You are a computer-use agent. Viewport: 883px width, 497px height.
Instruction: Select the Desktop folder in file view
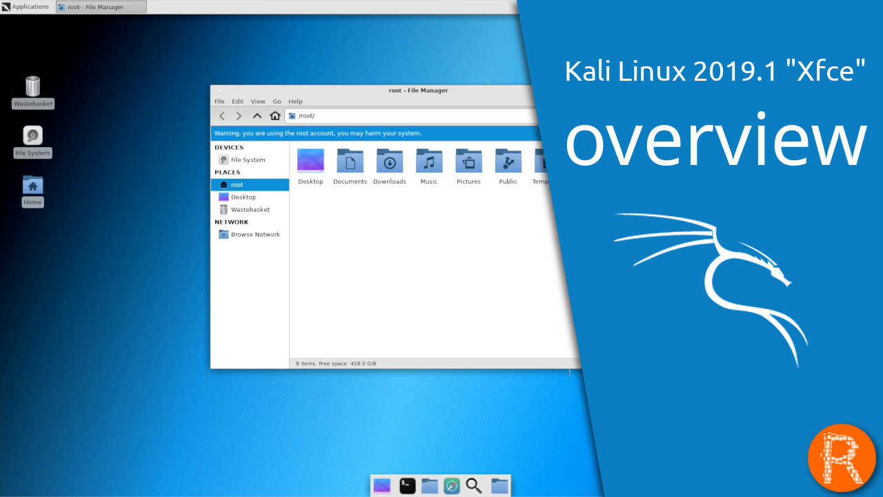[x=310, y=166]
